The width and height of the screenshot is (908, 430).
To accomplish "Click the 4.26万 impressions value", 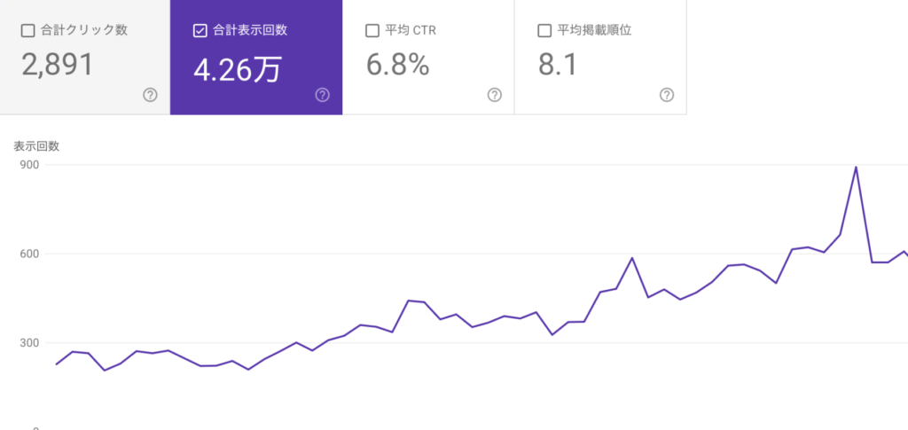I will click(x=238, y=69).
